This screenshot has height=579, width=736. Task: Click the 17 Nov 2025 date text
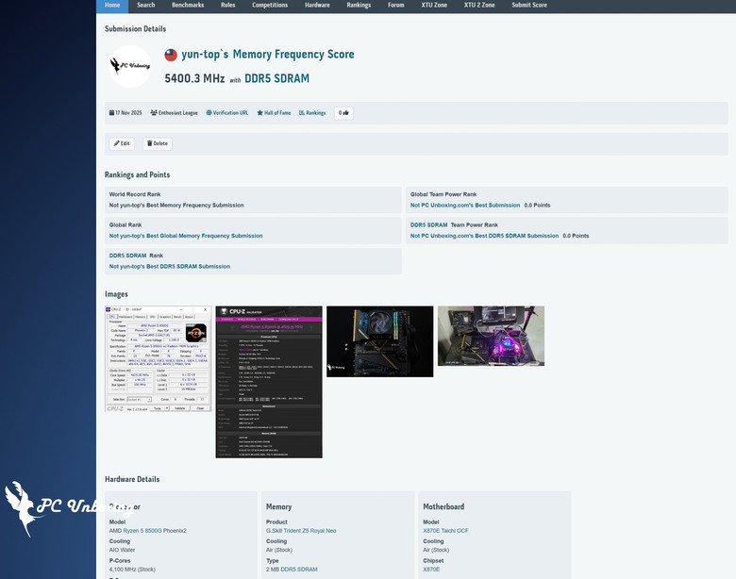coord(128,113)
